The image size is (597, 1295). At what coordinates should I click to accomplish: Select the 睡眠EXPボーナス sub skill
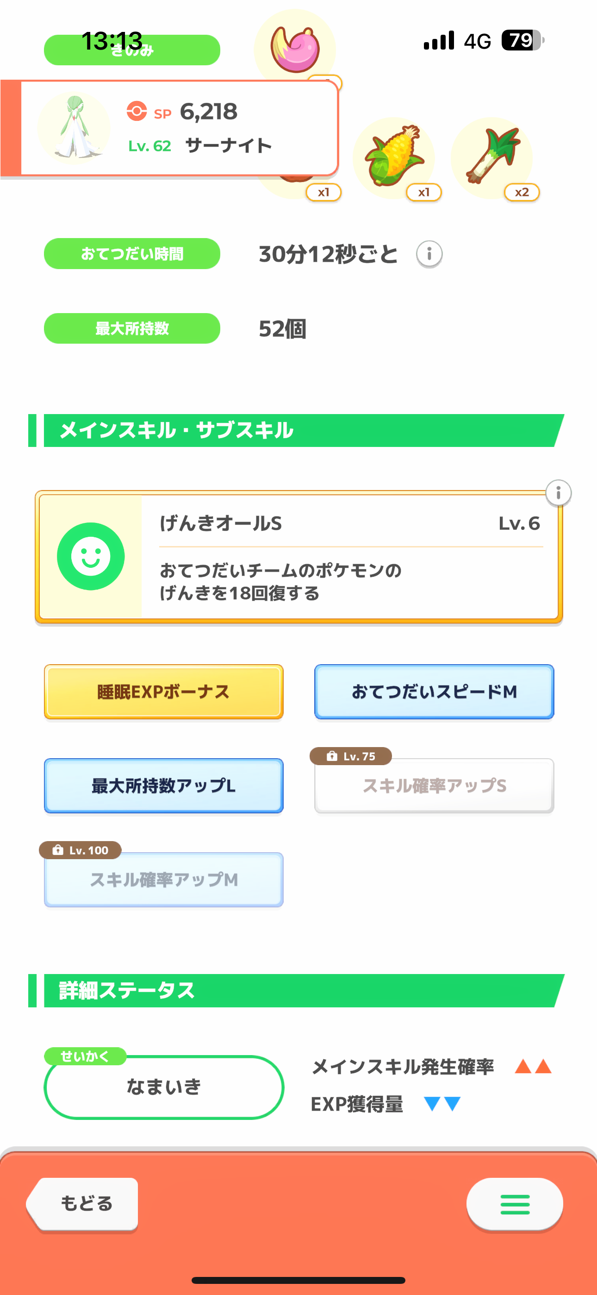click(164, 692)
